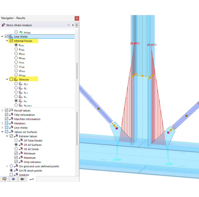This screenshot has width=199, height=197.
Task: Uncheck the top Line Welds checkbox
Action: [7, 36]
